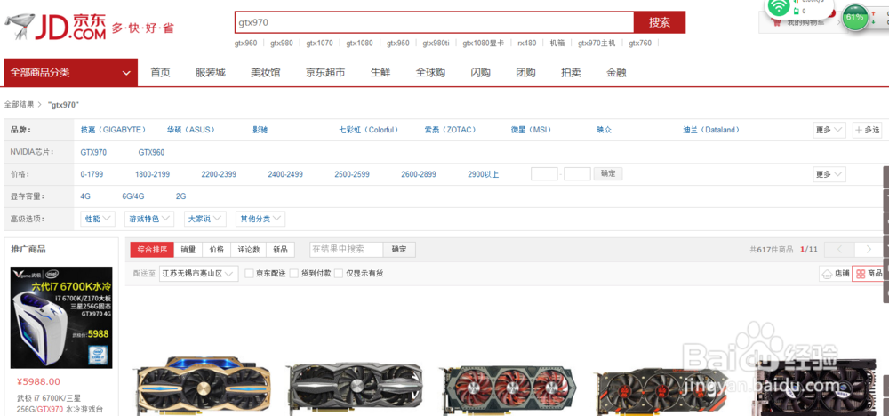
Task: Click gtx960 search suggestion
Action: click(x=246, y=43)
